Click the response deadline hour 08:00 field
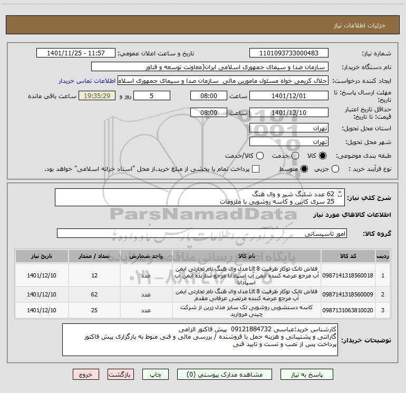406x393 pixels. click(x=209, y=95)
